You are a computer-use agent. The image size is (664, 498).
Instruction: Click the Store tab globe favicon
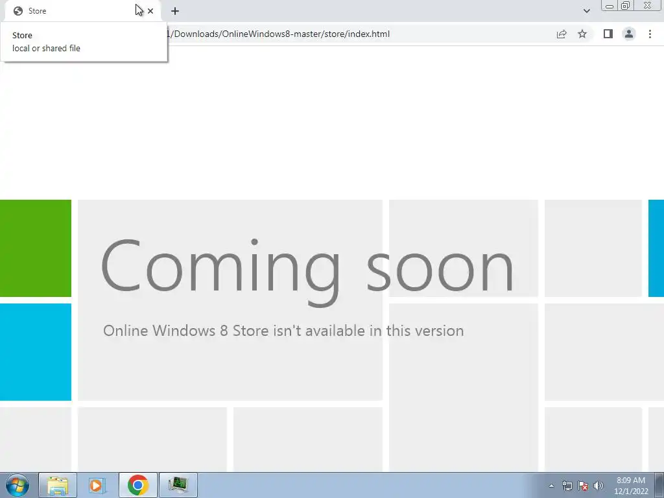pos(18,11)
